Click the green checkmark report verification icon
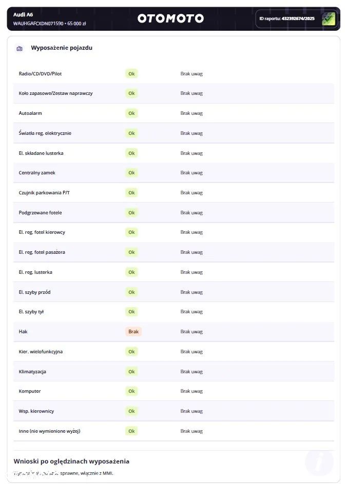The height and width of the screenshot is (484, 346). [328, 19]
